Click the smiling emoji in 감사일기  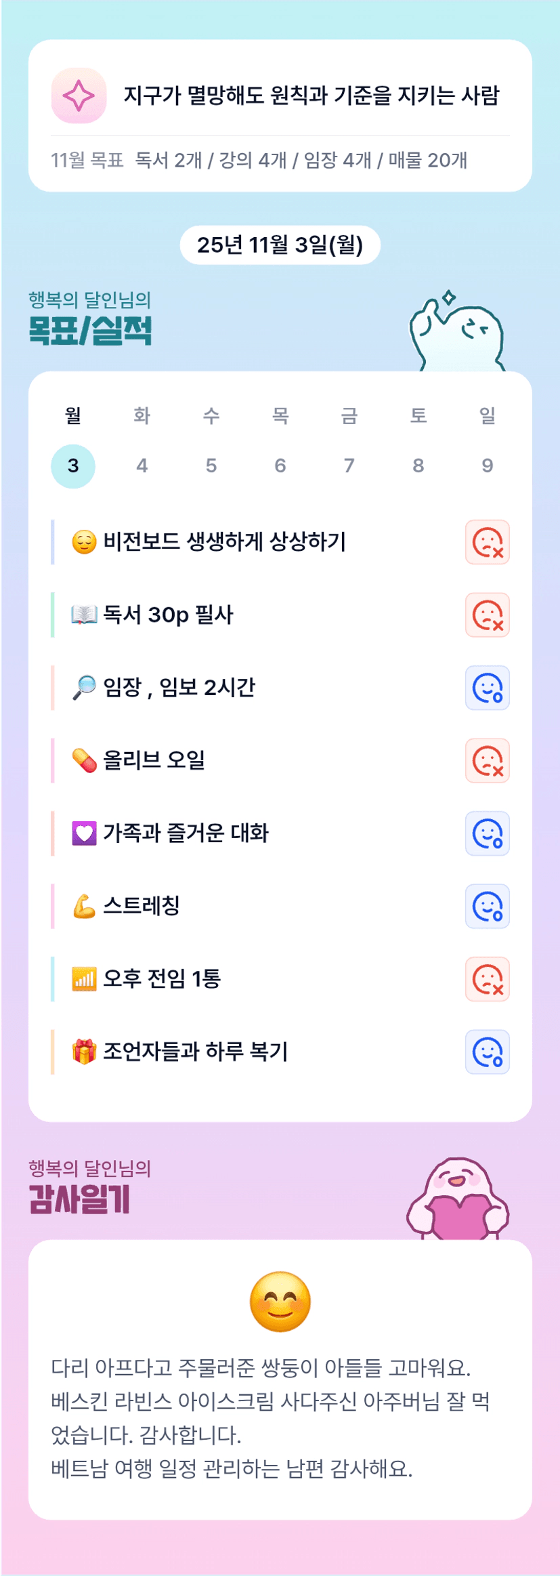point(280,1302)
